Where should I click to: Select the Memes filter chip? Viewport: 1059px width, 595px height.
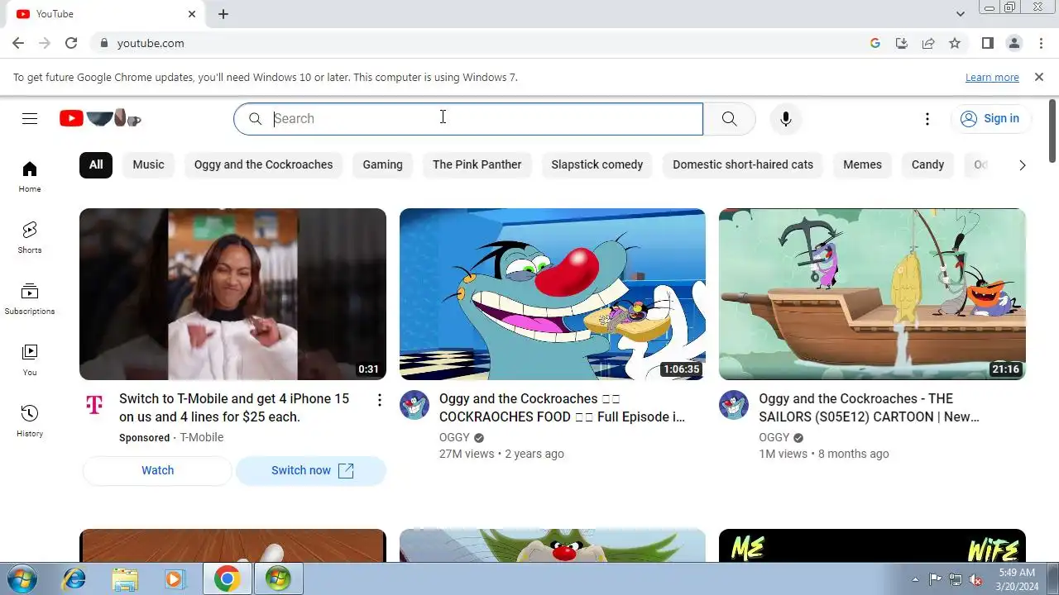coord(862,164)
